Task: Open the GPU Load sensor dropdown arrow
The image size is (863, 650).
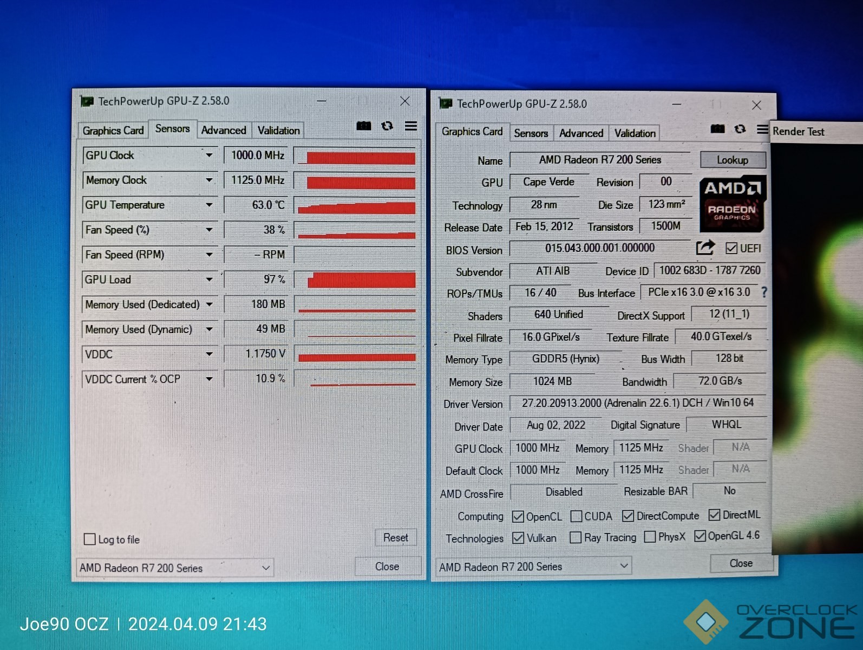Action: pos(209,279)
